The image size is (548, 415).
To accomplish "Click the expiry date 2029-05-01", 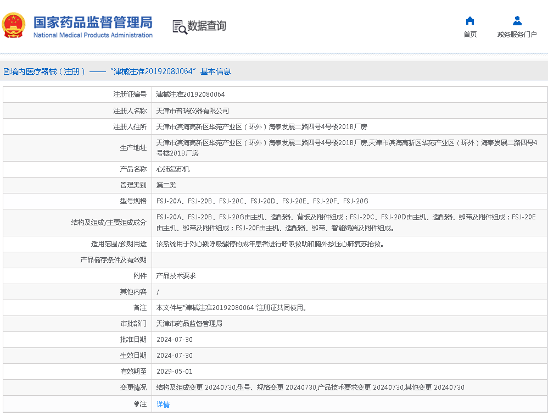I will [175, 372].
